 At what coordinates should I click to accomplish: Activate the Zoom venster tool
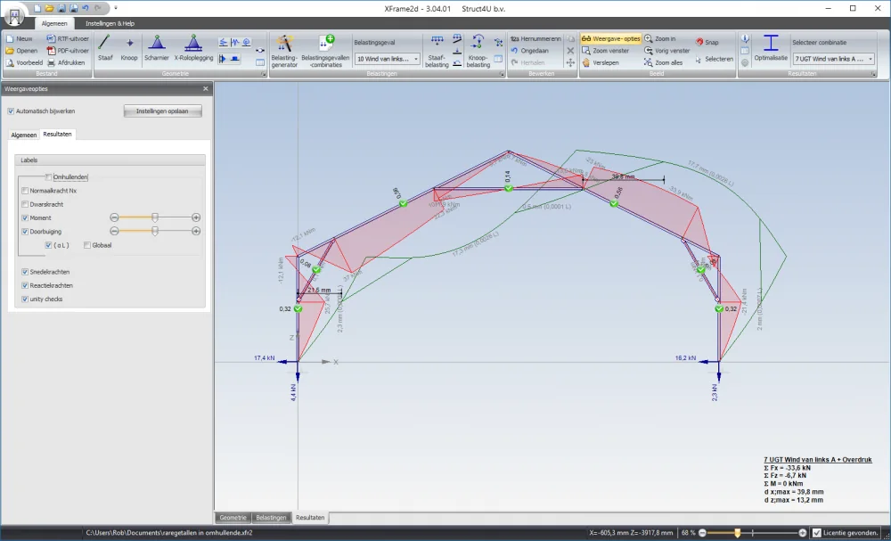coord(605,51)
